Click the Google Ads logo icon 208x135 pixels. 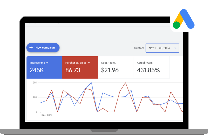(183, 19)
